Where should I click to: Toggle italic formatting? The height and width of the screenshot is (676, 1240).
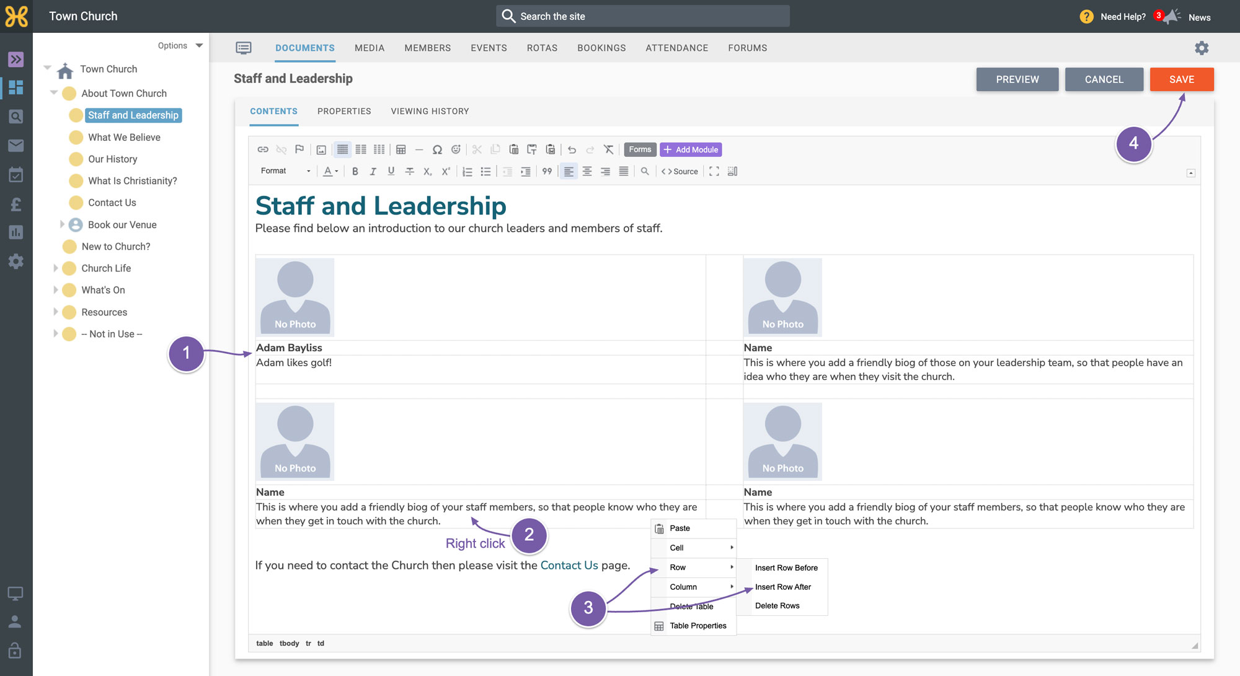pos(373,172)
